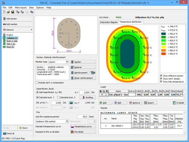The height and width of the screenshot is (142, 189).
Task: Toggle Calculate buck. Y checkbox
Action: 37,97
